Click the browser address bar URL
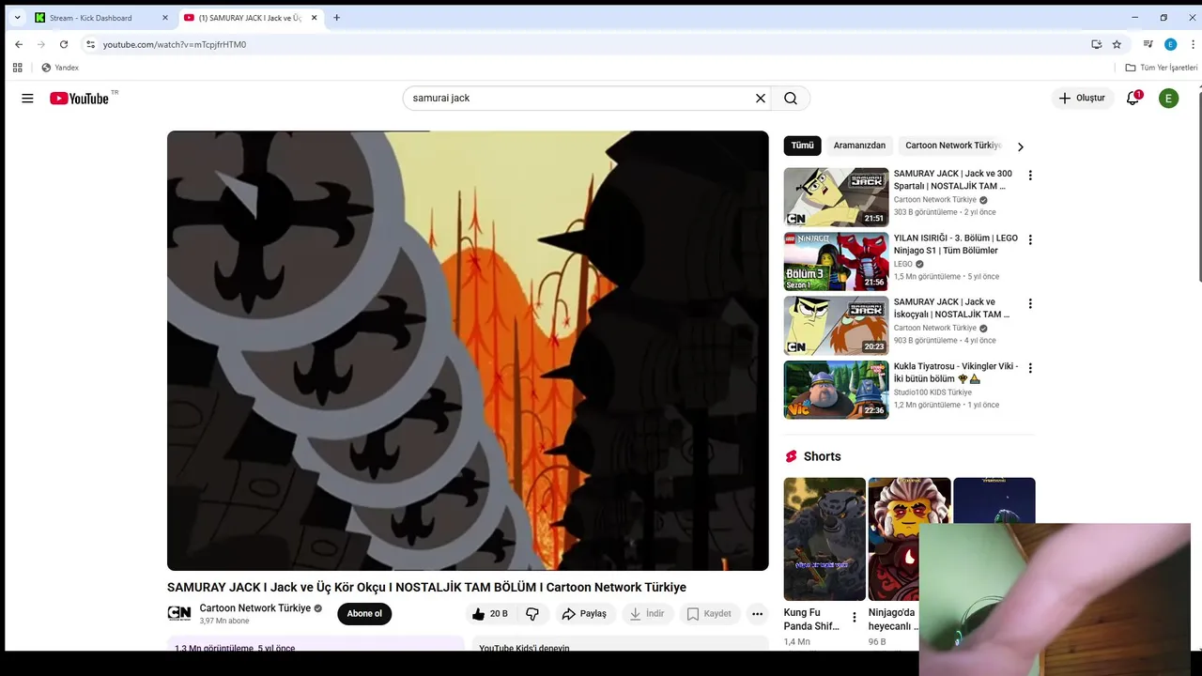The height and width of the screenshot is (676, 1202). point(175,44)
